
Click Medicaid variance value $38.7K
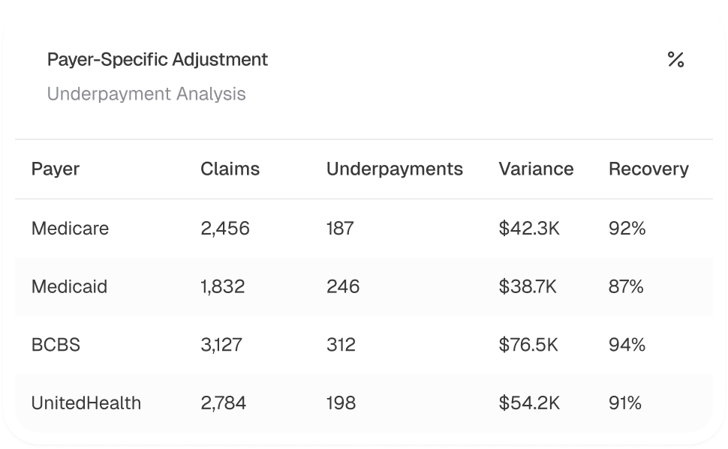(x=528, y=286)
